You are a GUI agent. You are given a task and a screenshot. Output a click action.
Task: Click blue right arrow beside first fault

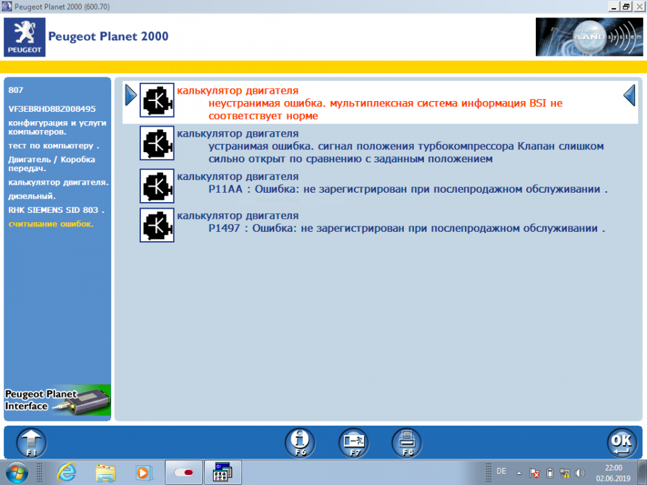(x=130, y=96)
